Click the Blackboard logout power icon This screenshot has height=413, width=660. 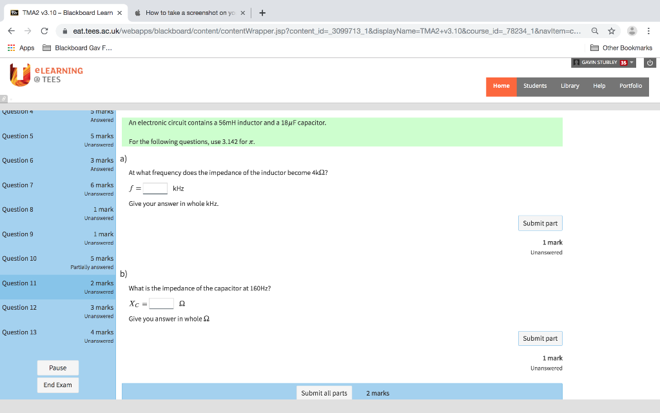[x=650, y=63]
